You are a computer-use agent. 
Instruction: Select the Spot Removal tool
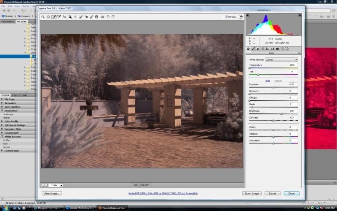click(81, 16)
